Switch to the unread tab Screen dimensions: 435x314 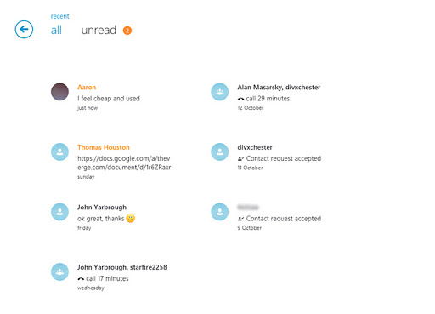[99, 30]
